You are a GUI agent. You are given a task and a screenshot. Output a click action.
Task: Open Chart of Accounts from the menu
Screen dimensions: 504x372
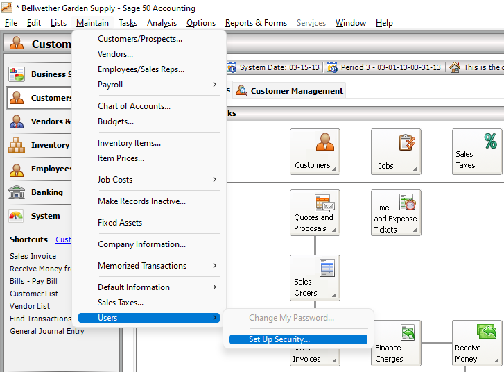[149, 106]
